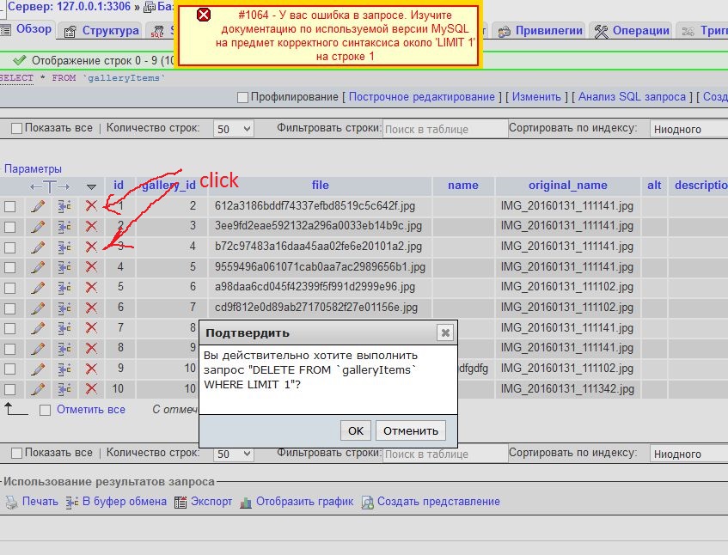This screenshot has width=728, height=555.
Task: Delete the row with id 3 using red X
Action: click(x=91, y=247)
